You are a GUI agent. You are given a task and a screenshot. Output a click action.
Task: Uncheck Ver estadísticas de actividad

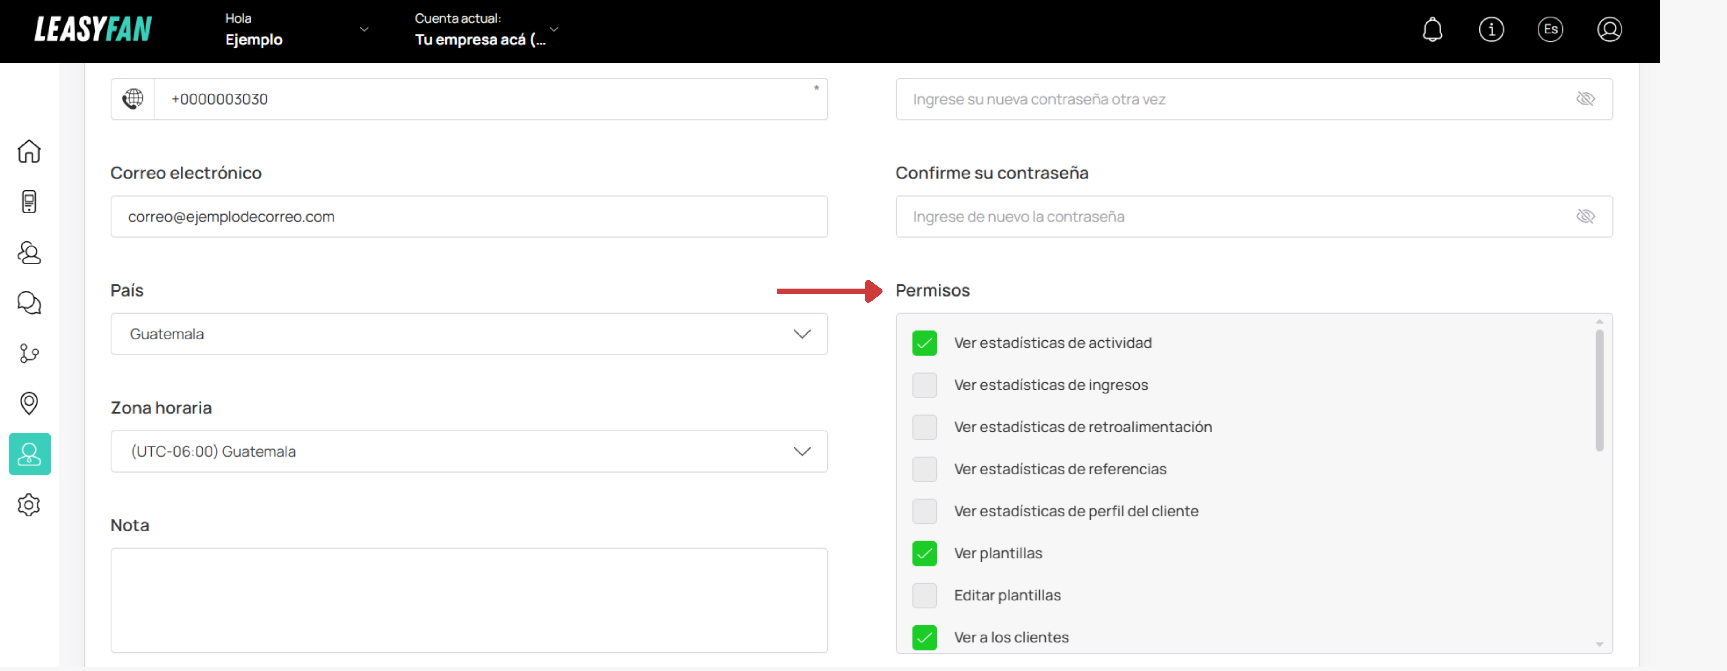pos(924,343)
